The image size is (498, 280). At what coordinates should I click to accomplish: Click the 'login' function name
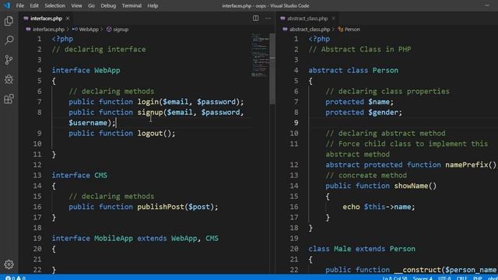(148, 102)
